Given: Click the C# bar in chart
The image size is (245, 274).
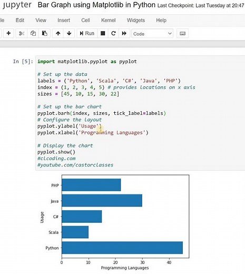Looking at the screenshot, I should pos(82,217).
